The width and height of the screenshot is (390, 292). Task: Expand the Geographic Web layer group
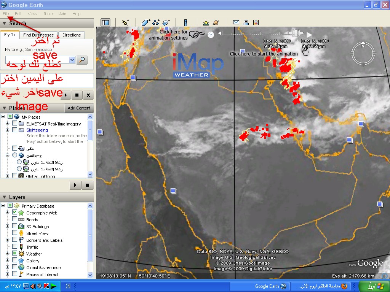coord(8,212)
